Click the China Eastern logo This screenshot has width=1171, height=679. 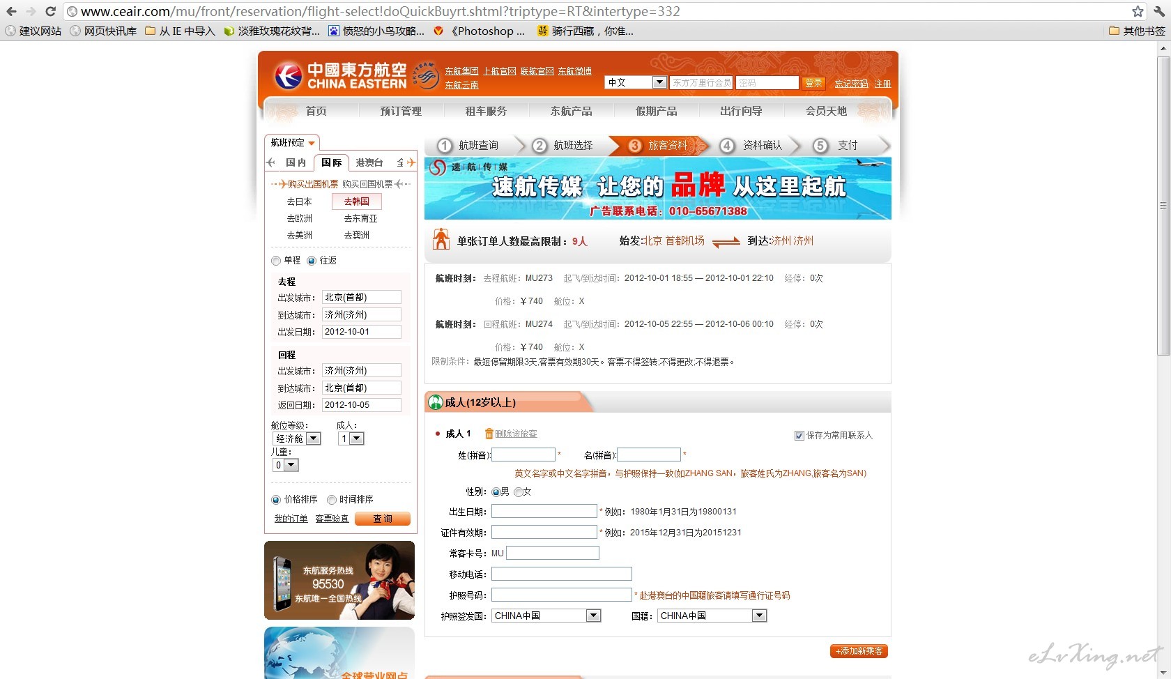340,76
